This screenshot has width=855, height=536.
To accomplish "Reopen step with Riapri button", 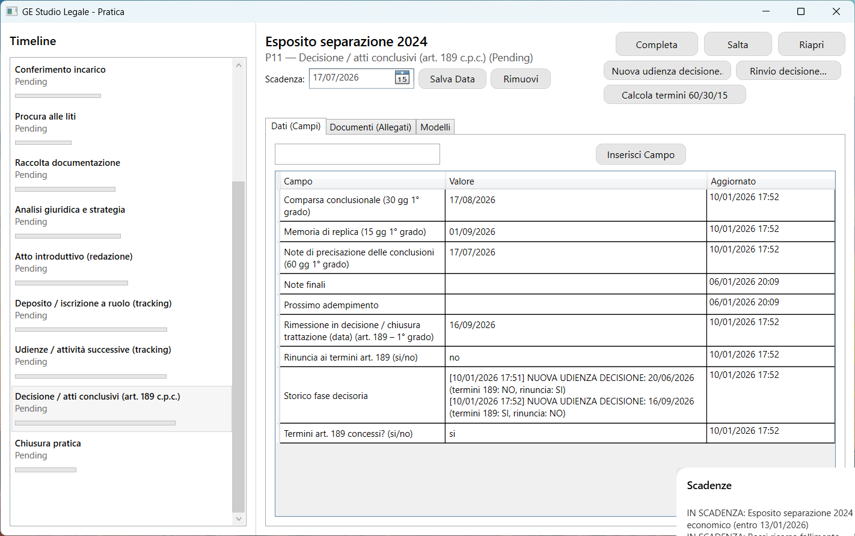I will click(x=811, y=44).
